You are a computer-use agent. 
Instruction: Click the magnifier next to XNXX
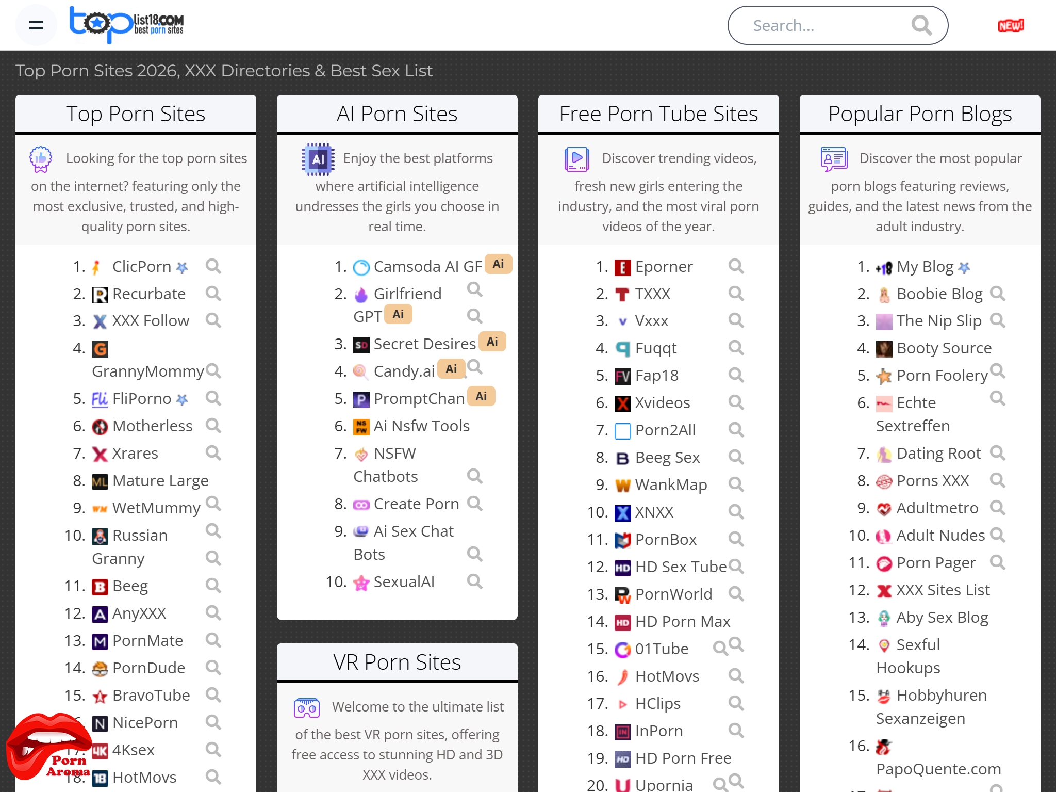click(736, 512)
